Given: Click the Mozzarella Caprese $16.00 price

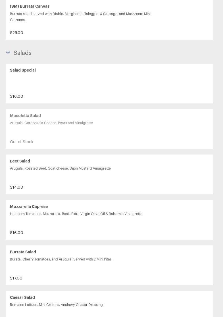Looking at the screenshot, I should tap(16, 233).
